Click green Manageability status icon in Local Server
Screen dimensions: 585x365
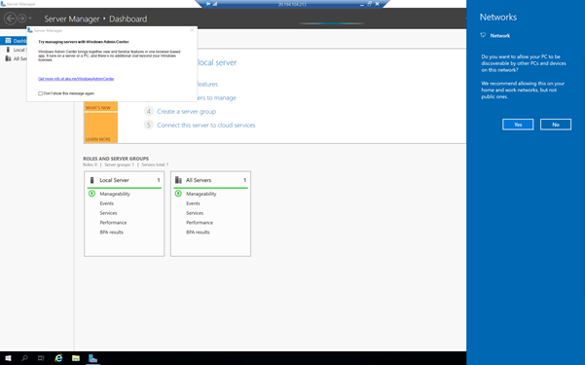tap(91, 194)
